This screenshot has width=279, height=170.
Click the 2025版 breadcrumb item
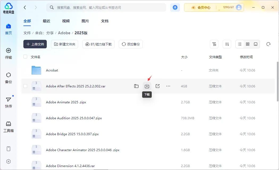[x=81, y=33]
